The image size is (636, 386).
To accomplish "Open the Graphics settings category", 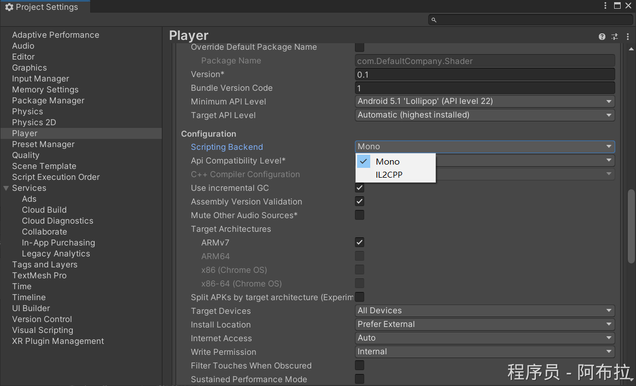I will 30,68.
